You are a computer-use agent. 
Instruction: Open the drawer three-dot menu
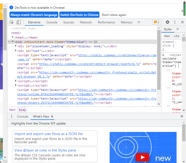(12, 117)
